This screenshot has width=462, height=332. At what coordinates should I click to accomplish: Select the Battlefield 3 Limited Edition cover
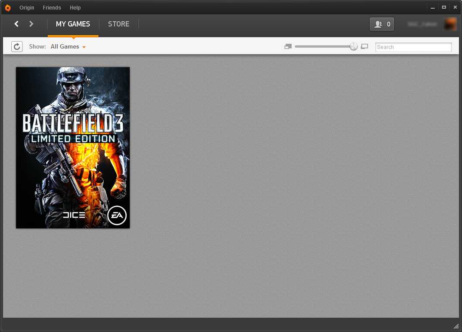(x=73, y=148)
